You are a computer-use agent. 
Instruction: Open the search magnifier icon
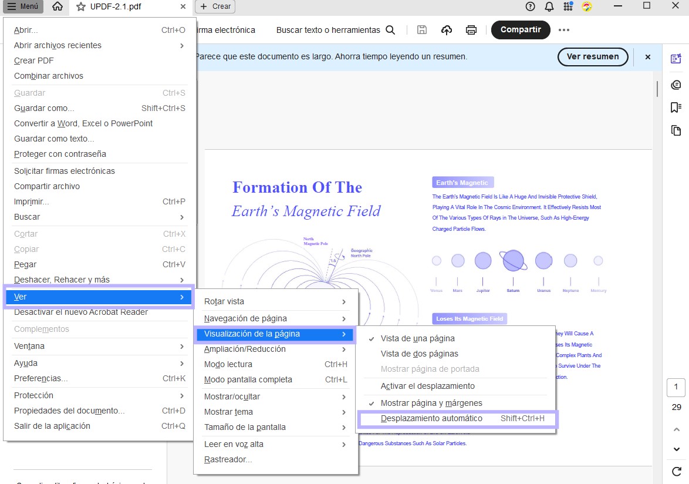coord(390,30)
